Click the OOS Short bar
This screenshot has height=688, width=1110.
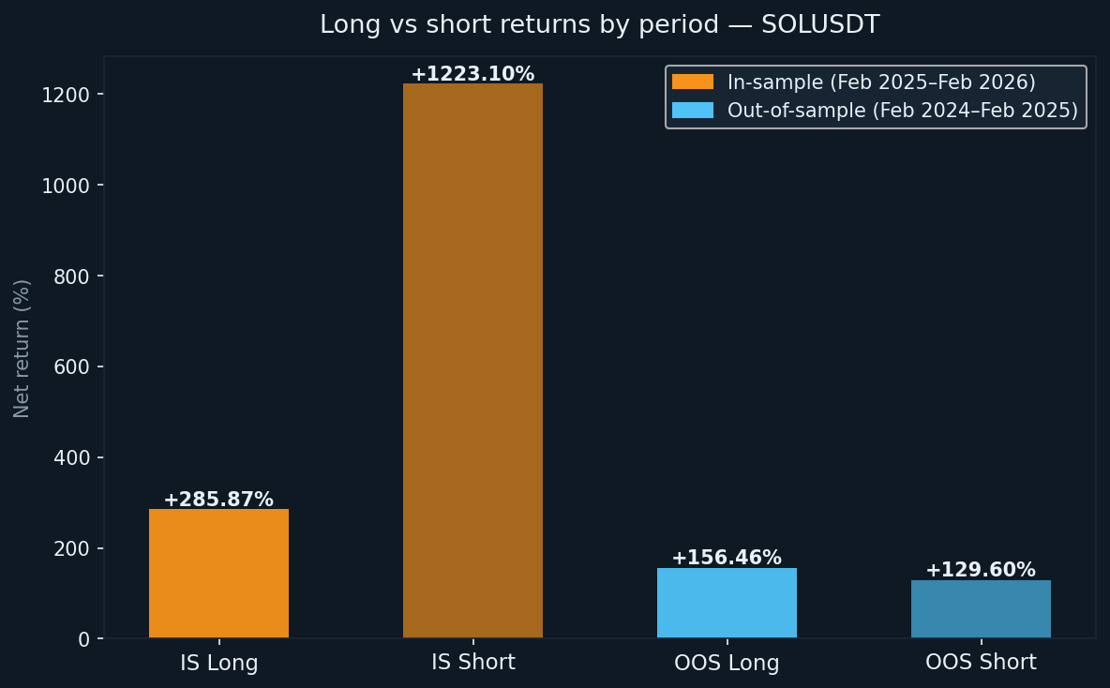pyautogui.click(x=981, y=609)
